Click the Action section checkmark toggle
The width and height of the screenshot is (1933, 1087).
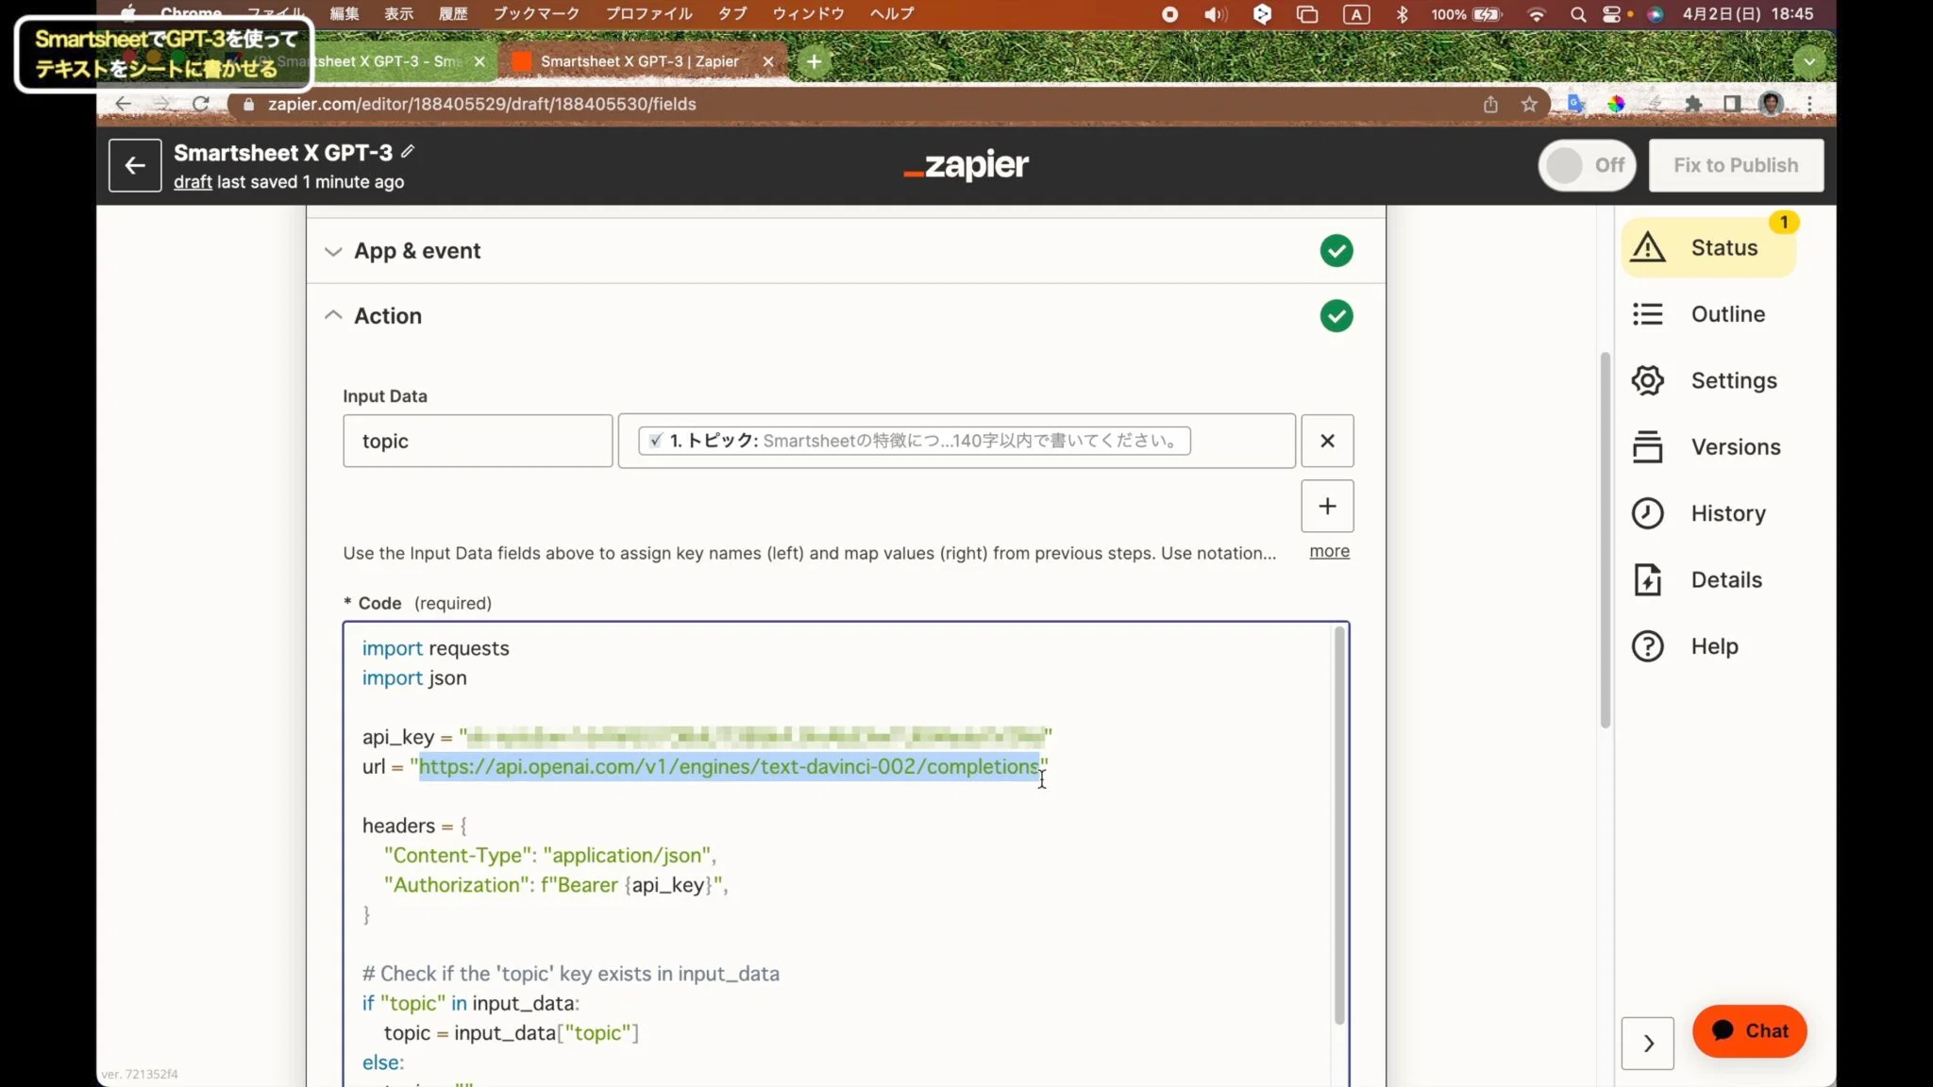[1336, 316]
